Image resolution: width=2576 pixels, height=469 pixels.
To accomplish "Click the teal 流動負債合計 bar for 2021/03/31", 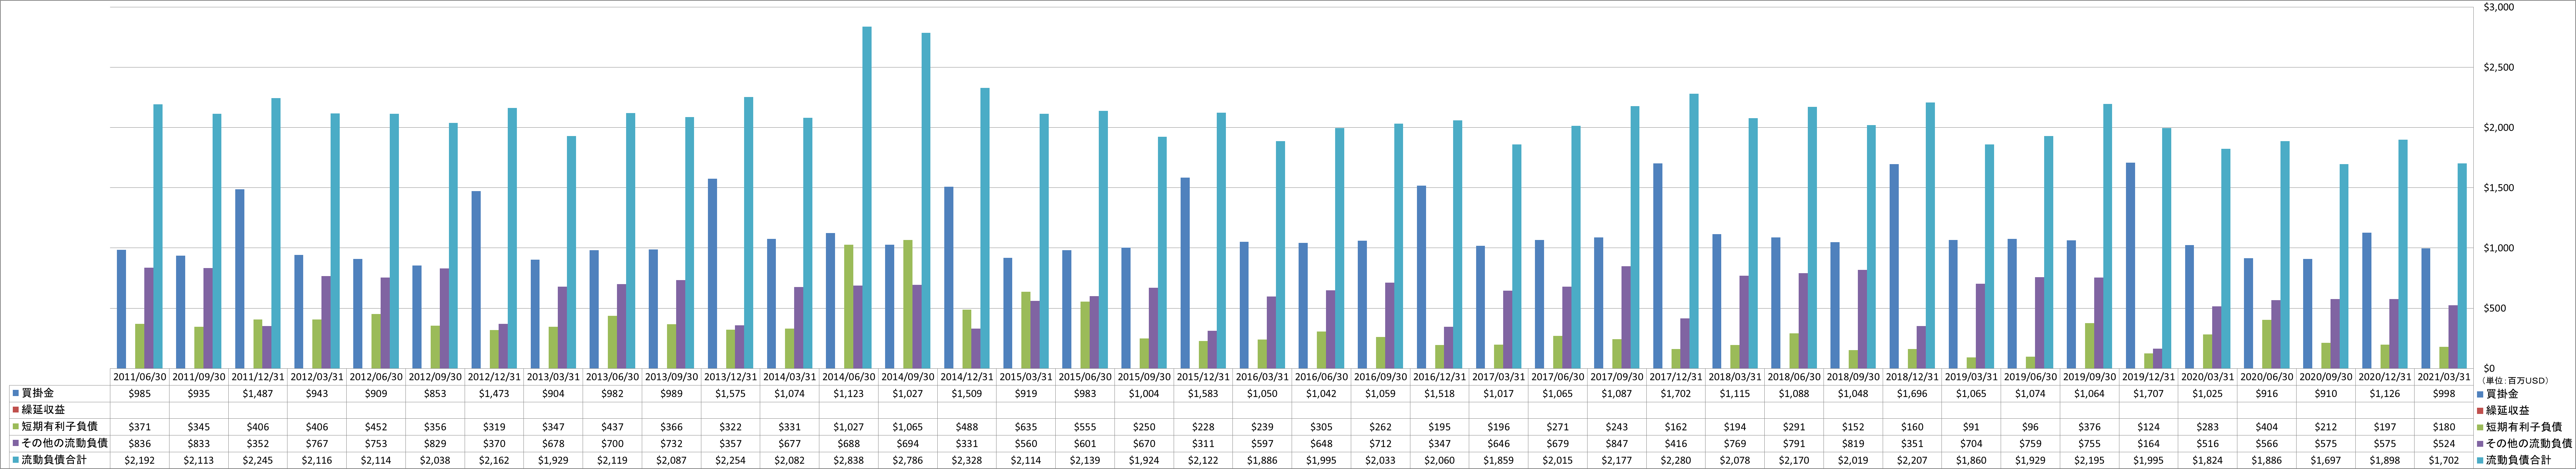I will [2462, 265].
